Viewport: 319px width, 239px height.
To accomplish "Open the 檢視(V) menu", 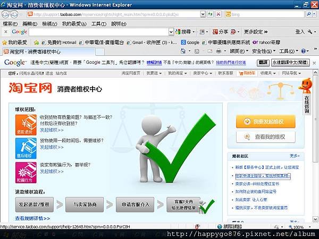I will coord(49,24).
